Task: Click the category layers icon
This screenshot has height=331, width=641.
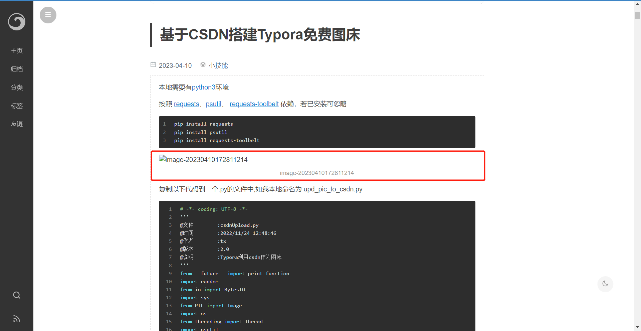Action: (203, 64)
